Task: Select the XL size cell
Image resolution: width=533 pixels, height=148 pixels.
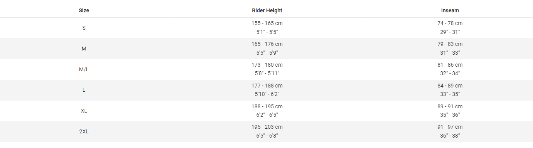Action: tap(84, 111)
